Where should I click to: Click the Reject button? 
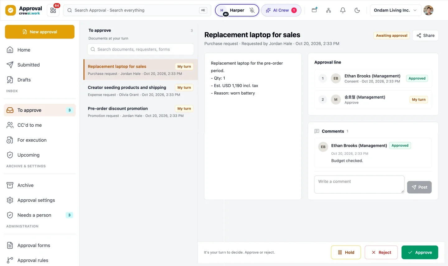(x=381, y=252)
